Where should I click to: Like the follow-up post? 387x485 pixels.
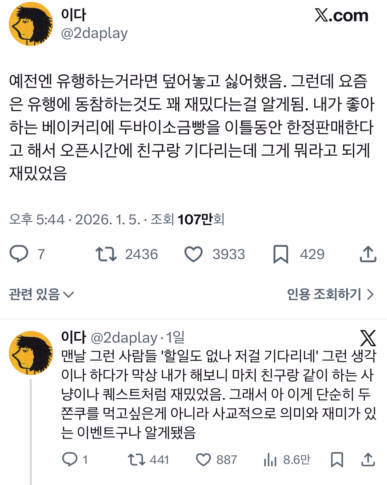pyautogui.click(x=203, y=460)
